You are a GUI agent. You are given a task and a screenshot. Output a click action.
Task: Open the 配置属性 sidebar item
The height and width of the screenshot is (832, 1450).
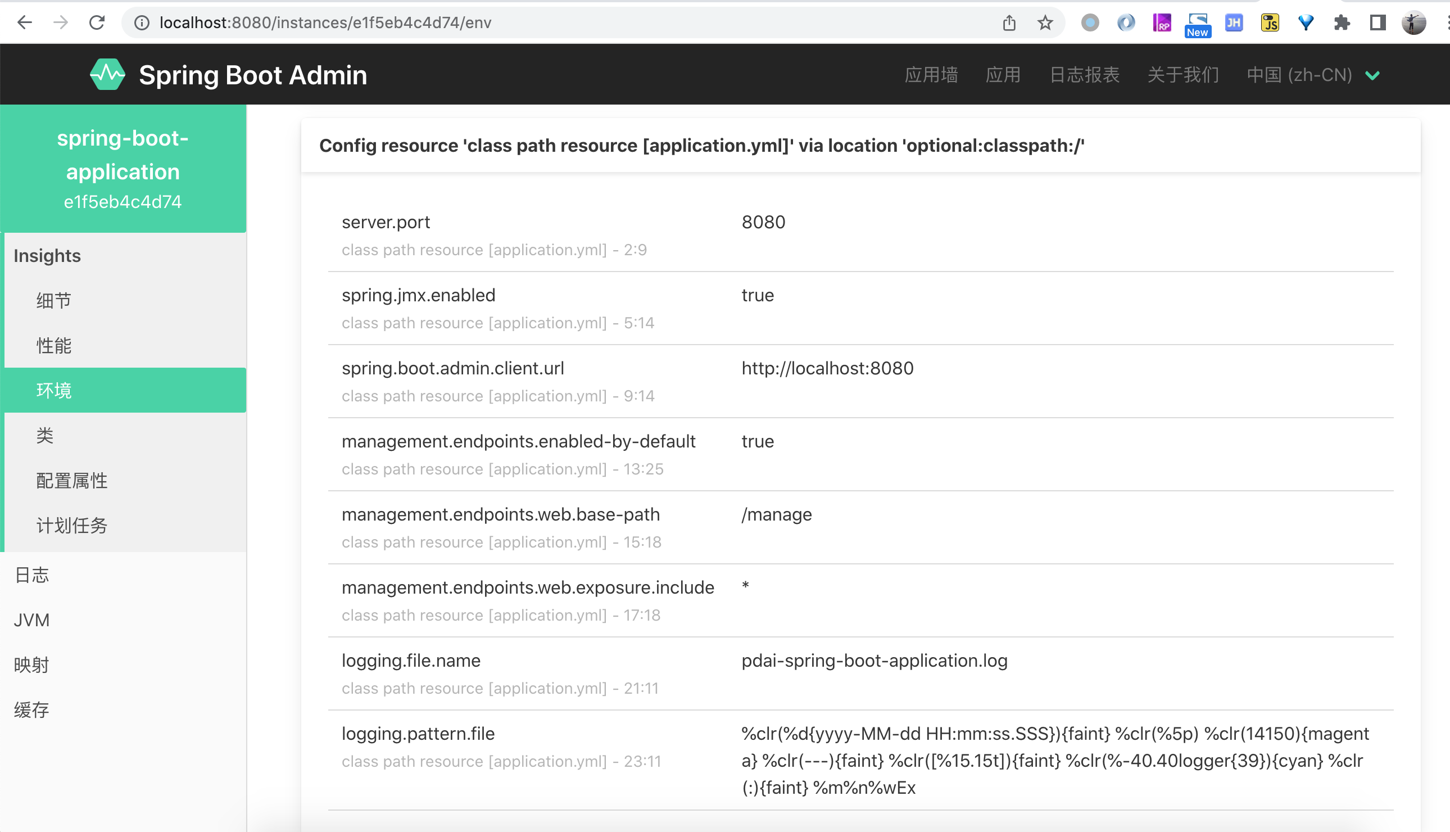click(x=125, y=481)
